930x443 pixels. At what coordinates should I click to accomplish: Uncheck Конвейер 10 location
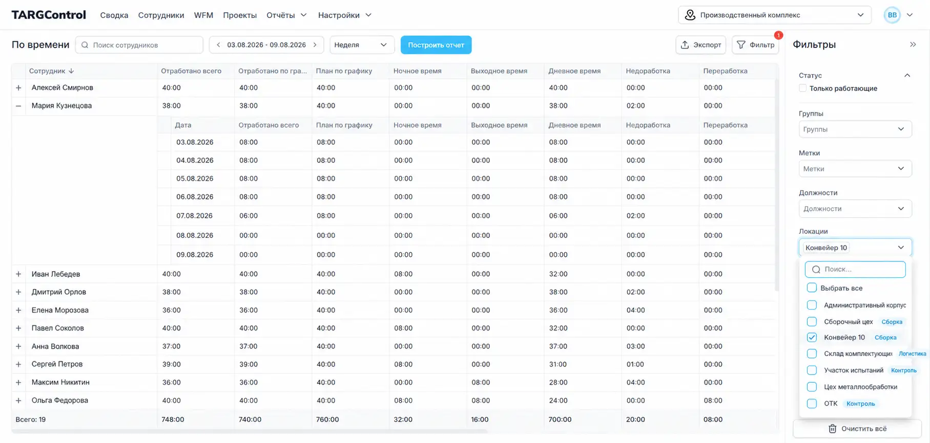click(x=812, y=337)
